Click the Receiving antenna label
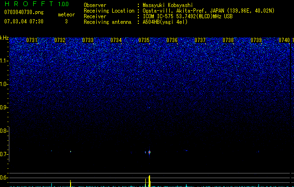 [108, 22]
